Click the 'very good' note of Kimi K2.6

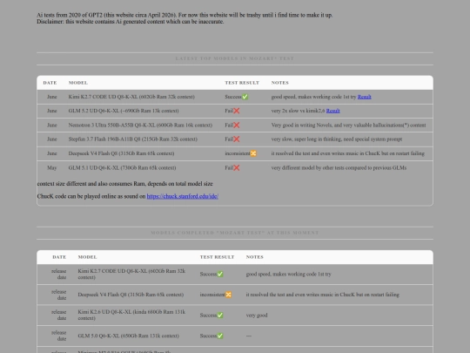tap(257, 316)
